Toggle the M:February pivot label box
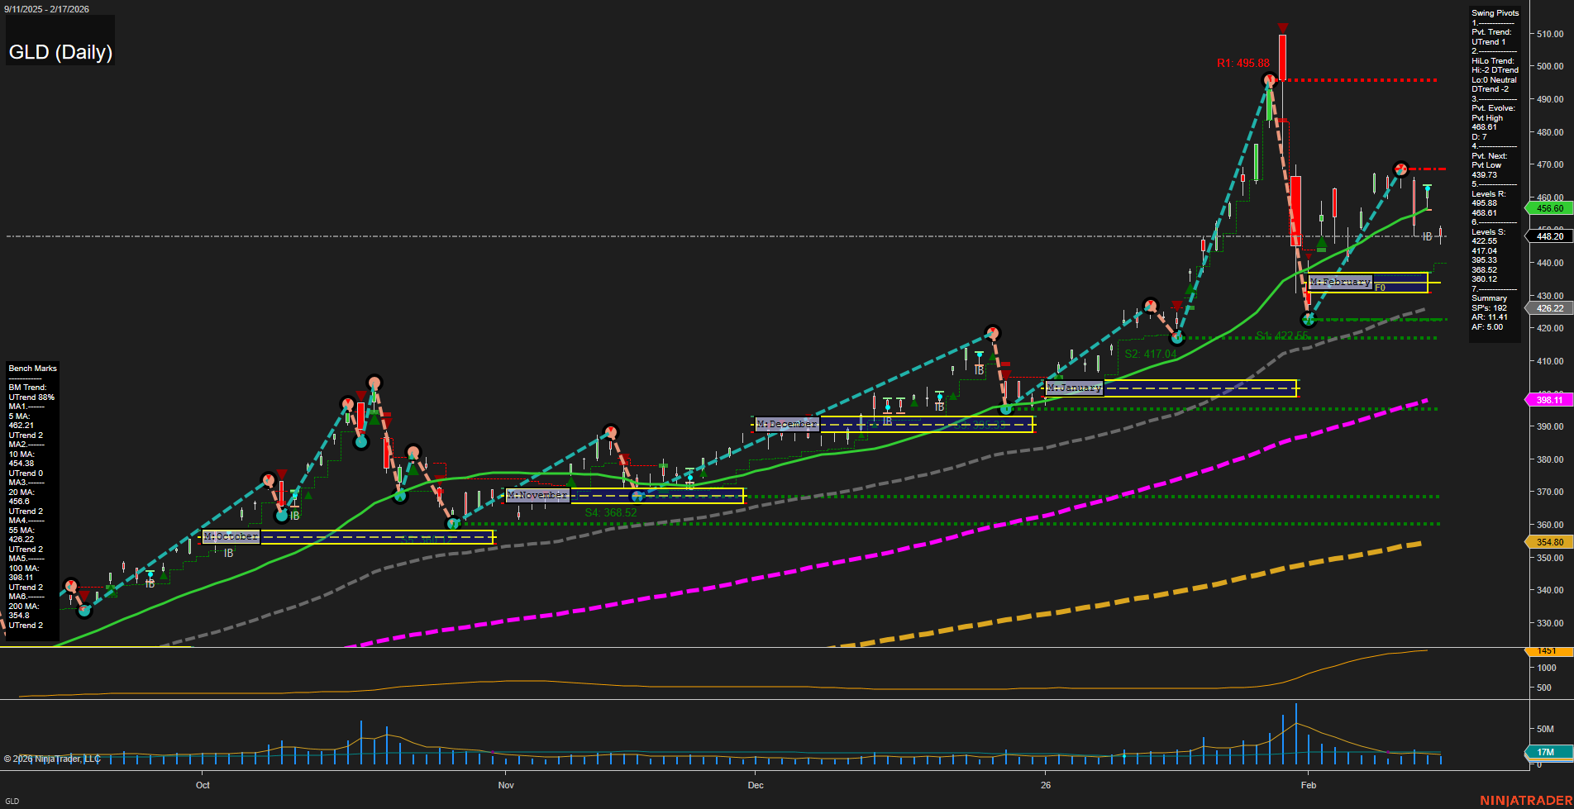The width and height of the screenshot is (1574, 809). click(x=1339, y=282)
